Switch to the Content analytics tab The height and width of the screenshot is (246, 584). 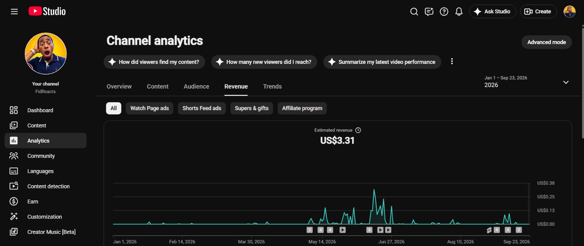[x=158, y=86]
